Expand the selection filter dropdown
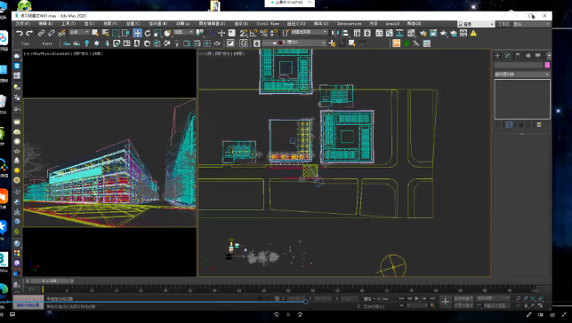Screen dimensions: 572x323 79,32
